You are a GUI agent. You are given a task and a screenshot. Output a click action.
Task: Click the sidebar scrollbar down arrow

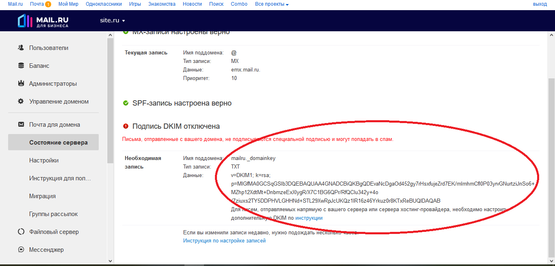click(110, 260)
